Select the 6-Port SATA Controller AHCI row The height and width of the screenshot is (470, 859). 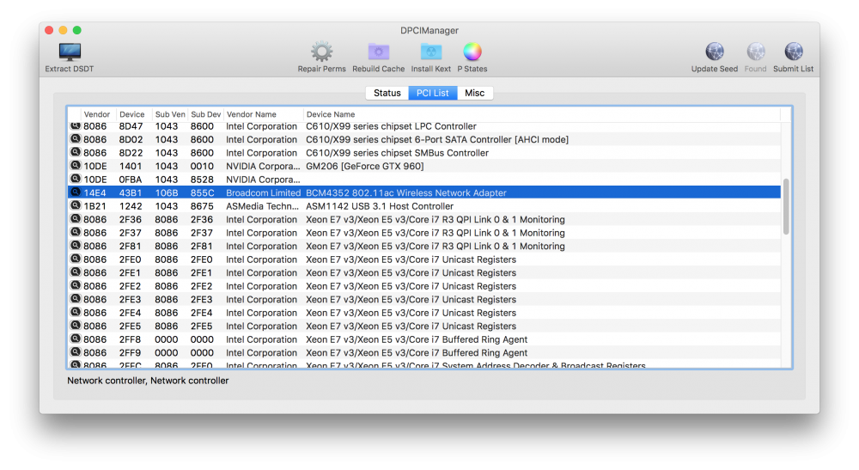tap(424, 140)
